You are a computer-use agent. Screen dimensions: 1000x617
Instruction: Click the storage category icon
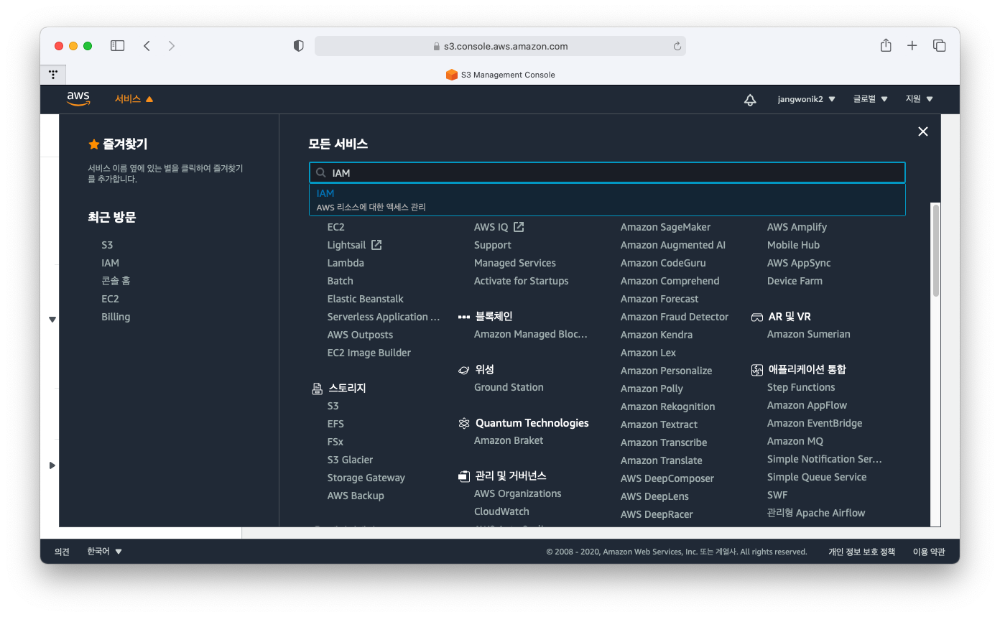pyautogui.click(x=317, y=389)
